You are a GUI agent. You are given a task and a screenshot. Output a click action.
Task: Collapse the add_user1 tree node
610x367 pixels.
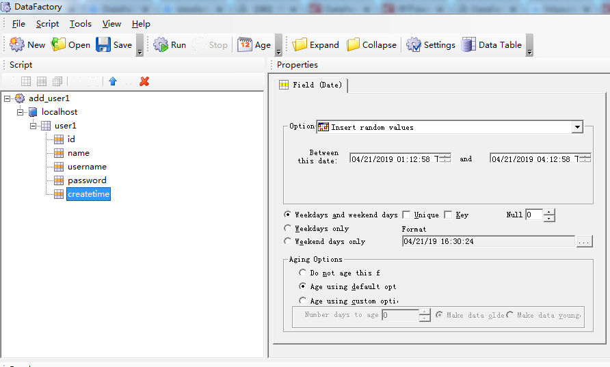pos(7,98)
